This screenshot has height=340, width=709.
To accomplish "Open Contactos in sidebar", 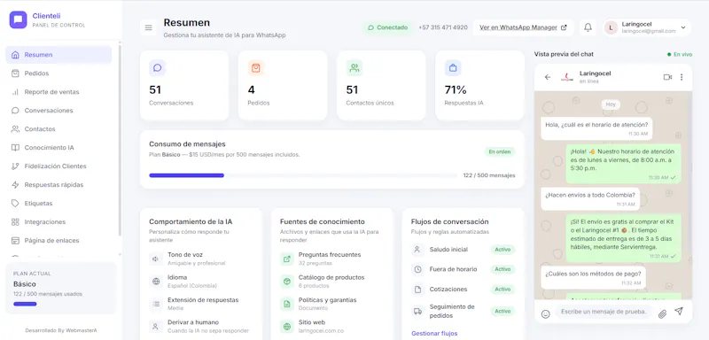I will (x=58, y=128).
